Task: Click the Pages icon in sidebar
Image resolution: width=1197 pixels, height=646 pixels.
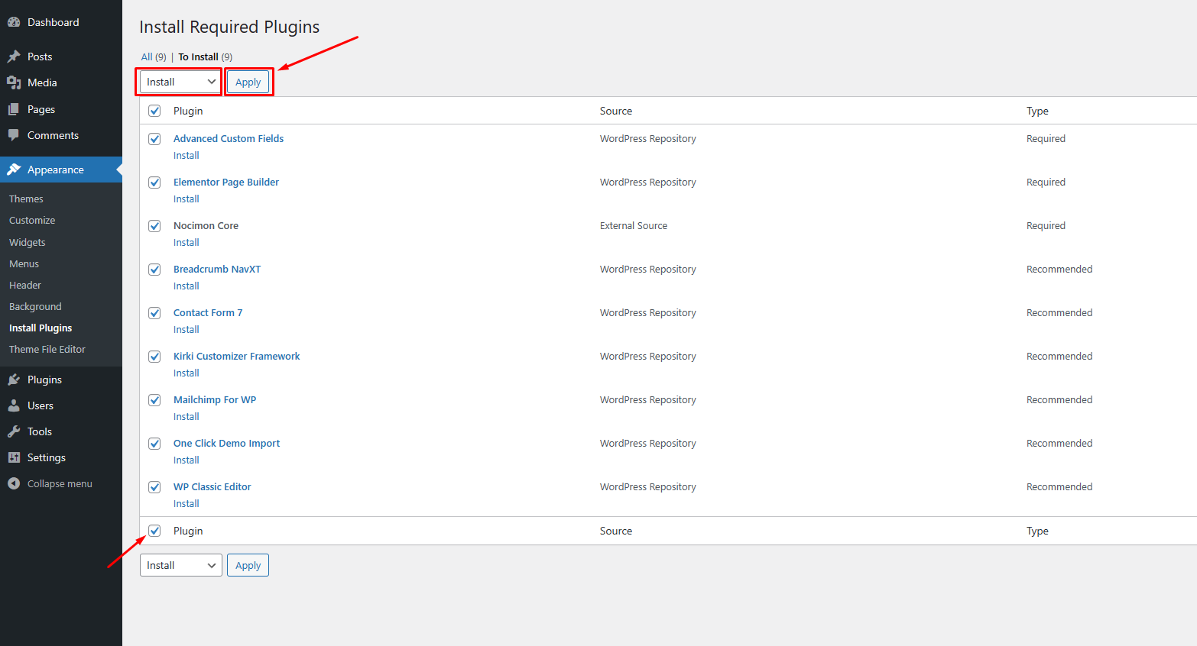Action: click(x=14, y=109)
